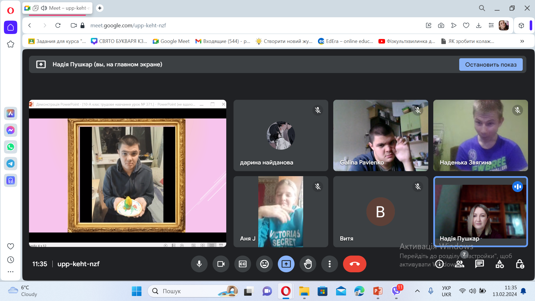Raise hand in the meeting
Viewport: 535px width, 301px height.
pos(308,264)
